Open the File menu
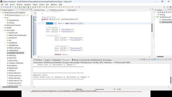The width and height of the screenshot is (172, 97). [x=2, y=4]
